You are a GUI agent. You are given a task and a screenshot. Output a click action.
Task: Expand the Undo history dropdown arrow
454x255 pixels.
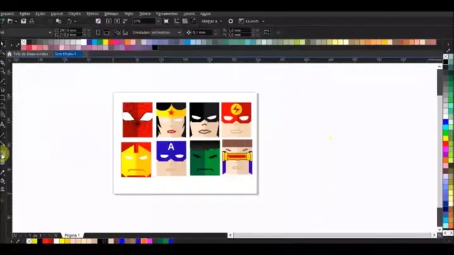[75, 21]
